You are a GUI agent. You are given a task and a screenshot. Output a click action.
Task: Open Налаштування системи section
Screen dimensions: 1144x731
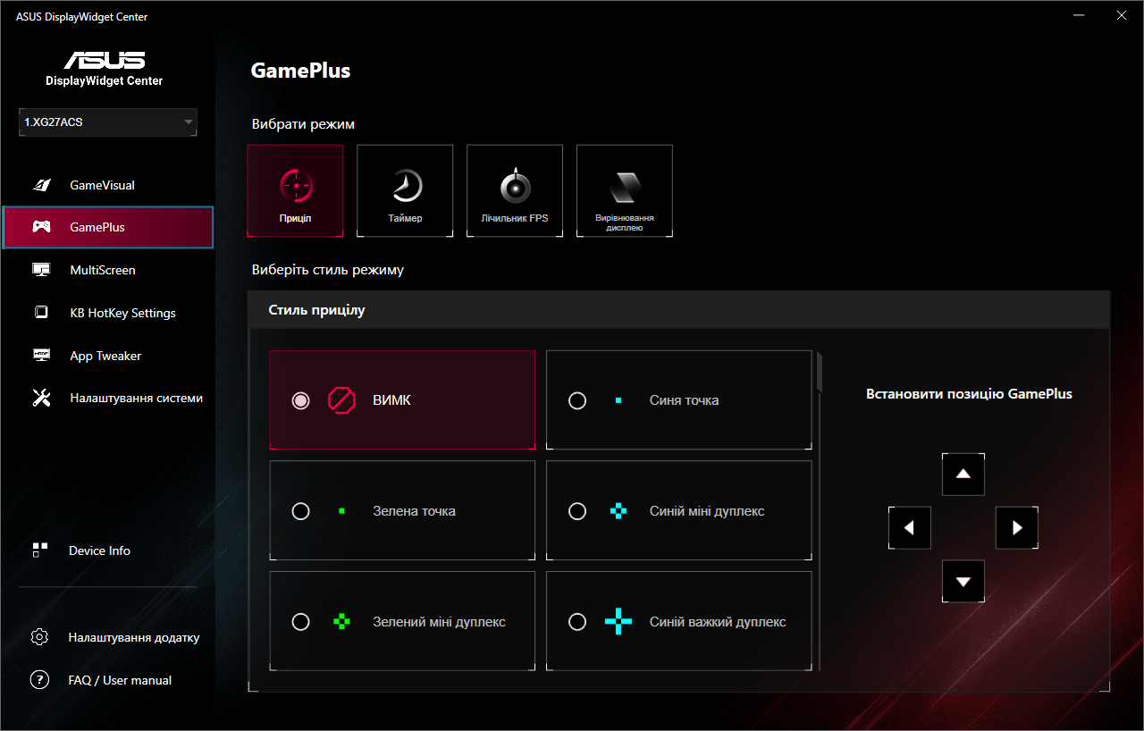tap(107, 399)
